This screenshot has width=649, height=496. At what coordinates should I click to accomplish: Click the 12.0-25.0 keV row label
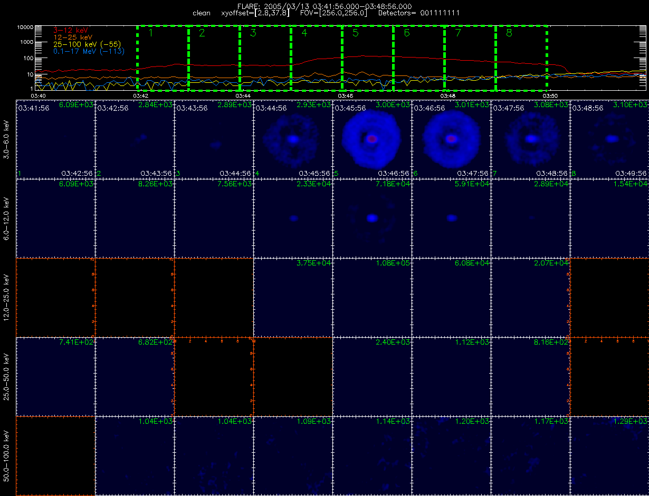(x=7, y=297)
